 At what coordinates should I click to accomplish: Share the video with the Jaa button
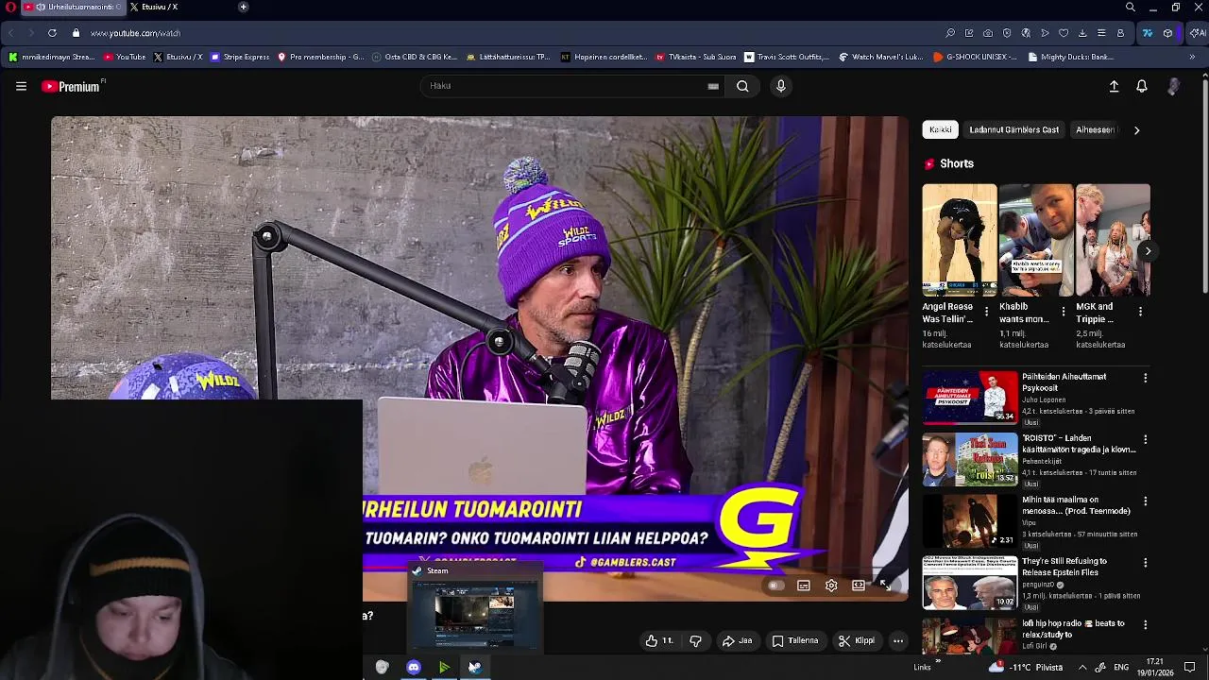737,640
